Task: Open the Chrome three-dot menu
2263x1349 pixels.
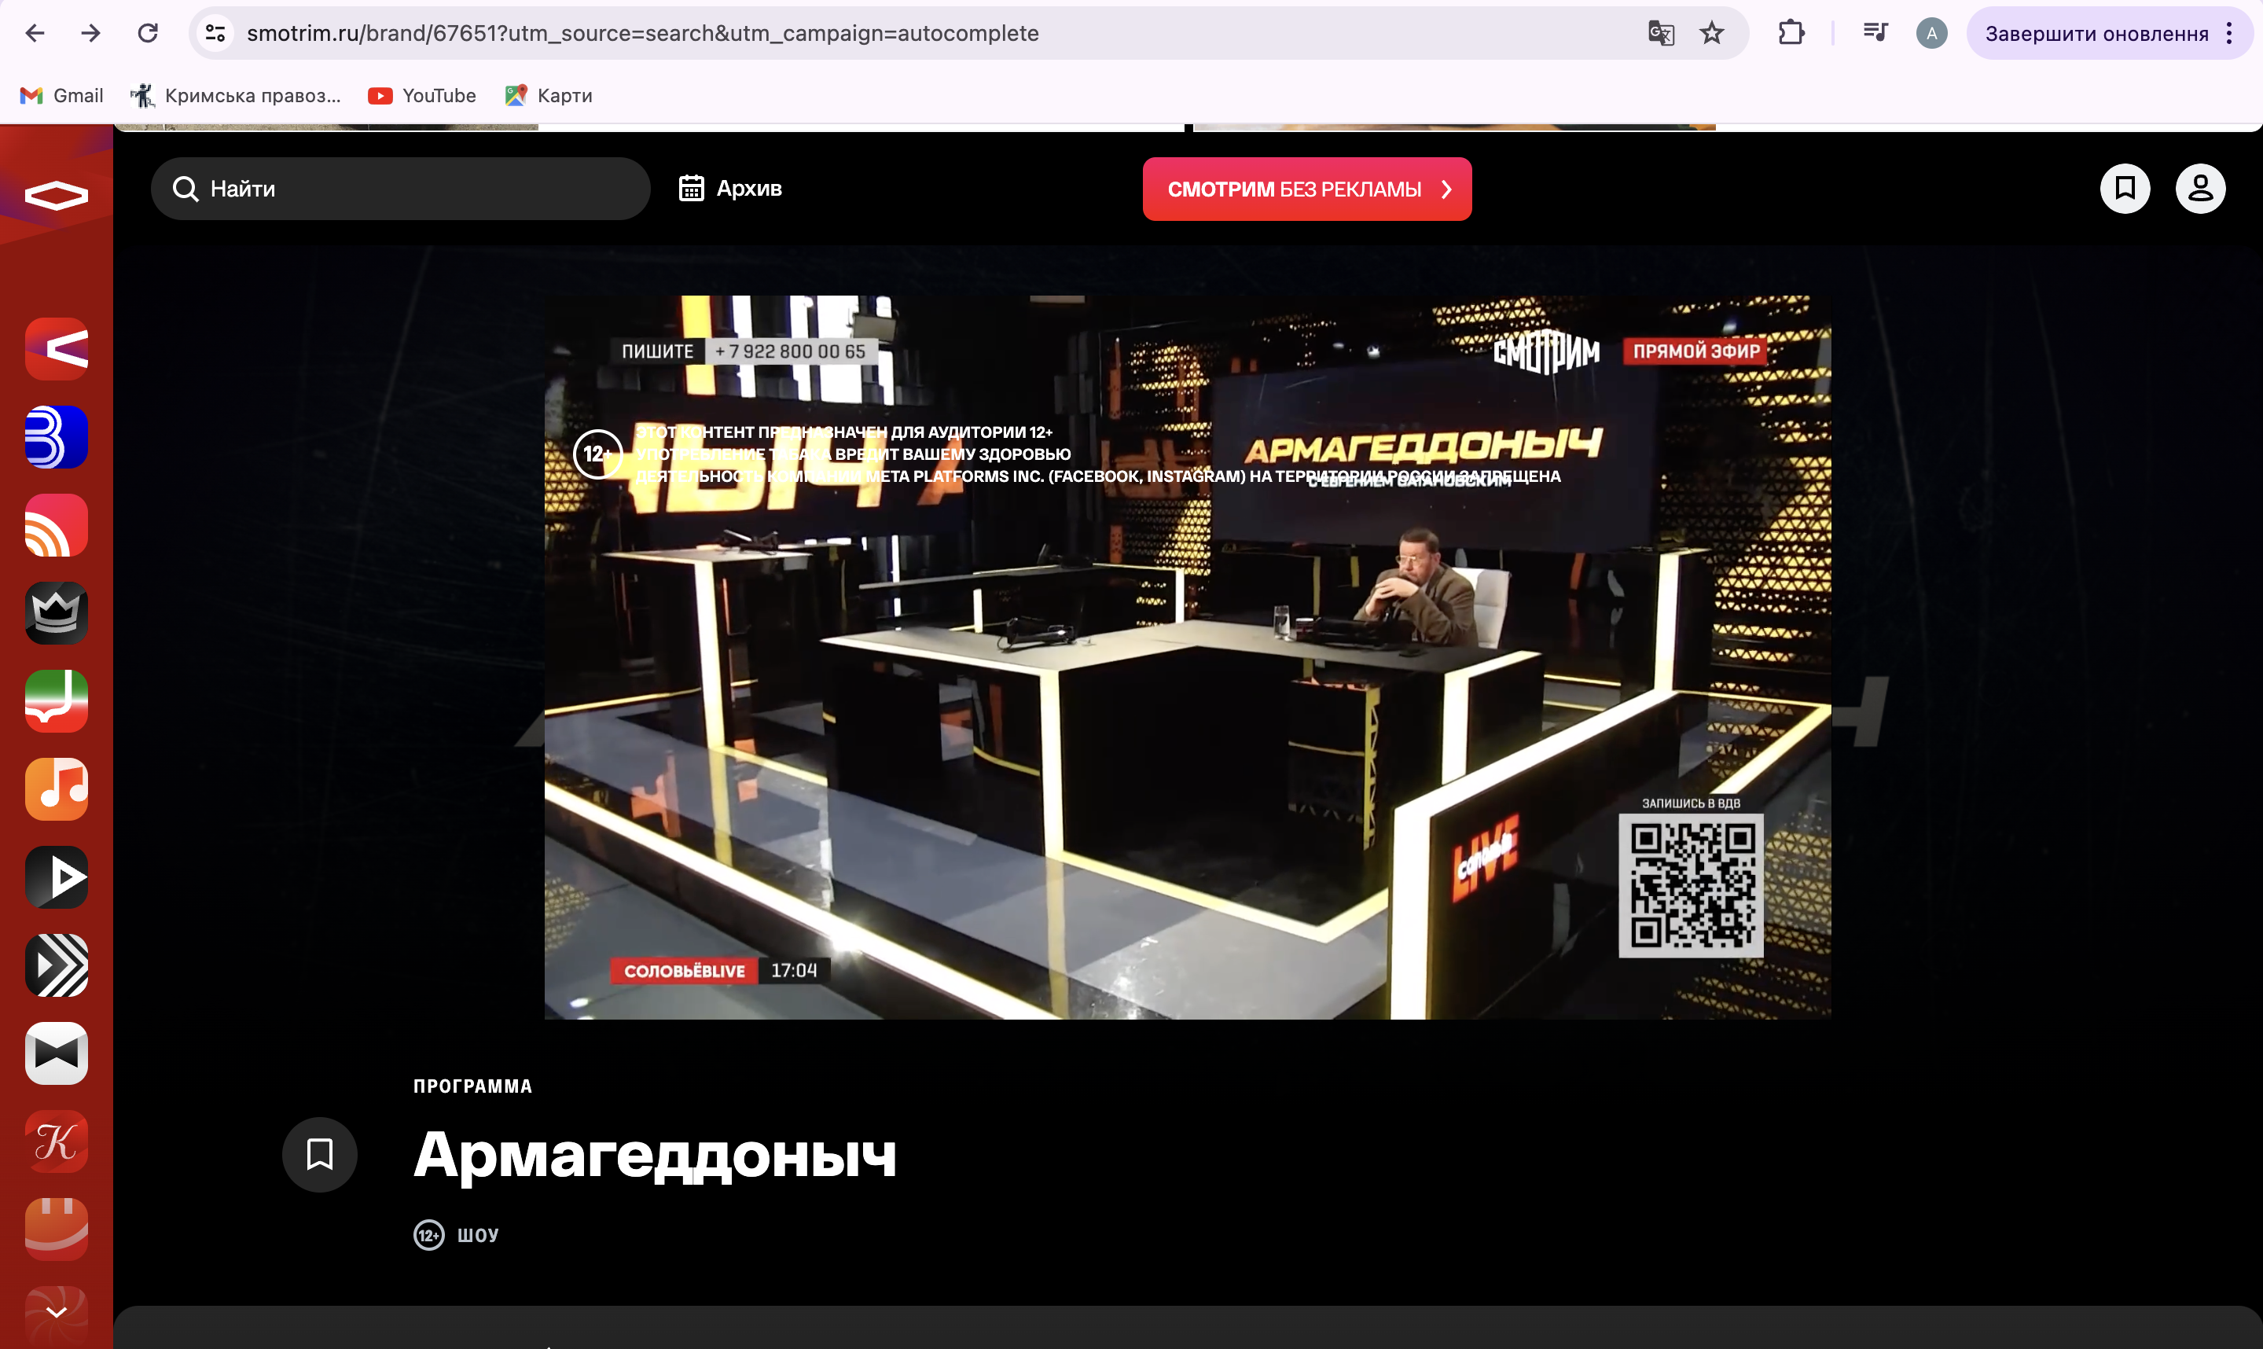Action: 2229,34
